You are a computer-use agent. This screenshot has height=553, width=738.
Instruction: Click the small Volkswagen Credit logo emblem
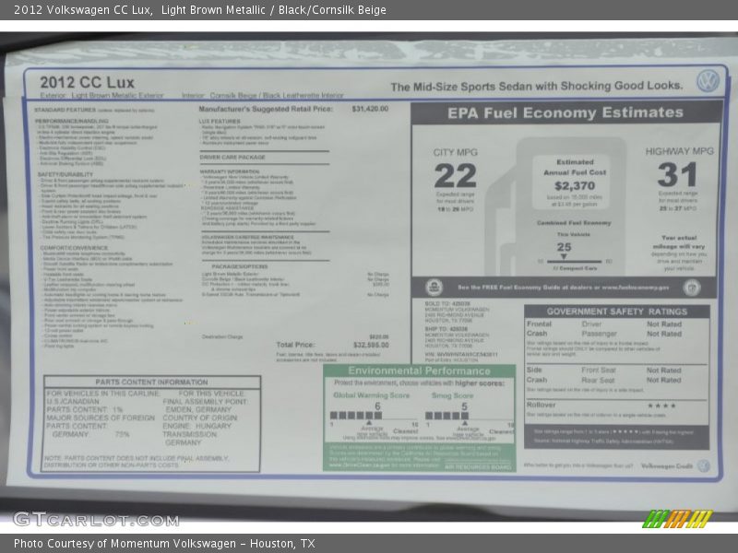click(703, 466)
